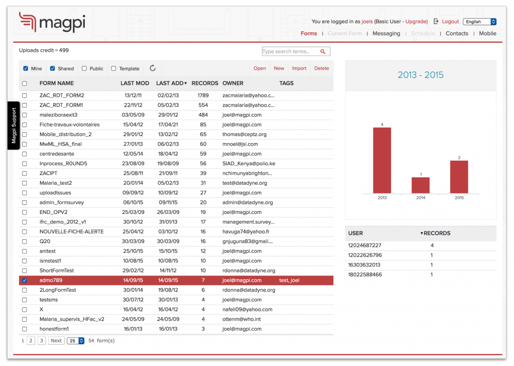
Task: Open the 25 forms-per-page dropdown
Action: (75, 340)
